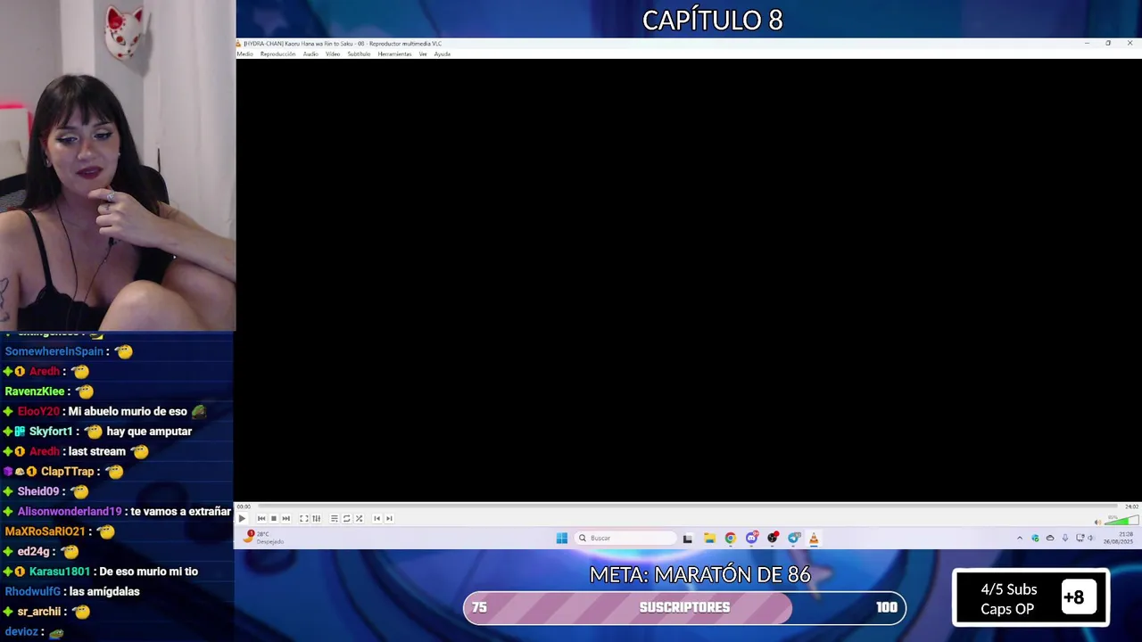The height and width of the screenshot is (642, 1142).
Task: Open File Explorer from the taskbar
Action: tap(709, 538)
